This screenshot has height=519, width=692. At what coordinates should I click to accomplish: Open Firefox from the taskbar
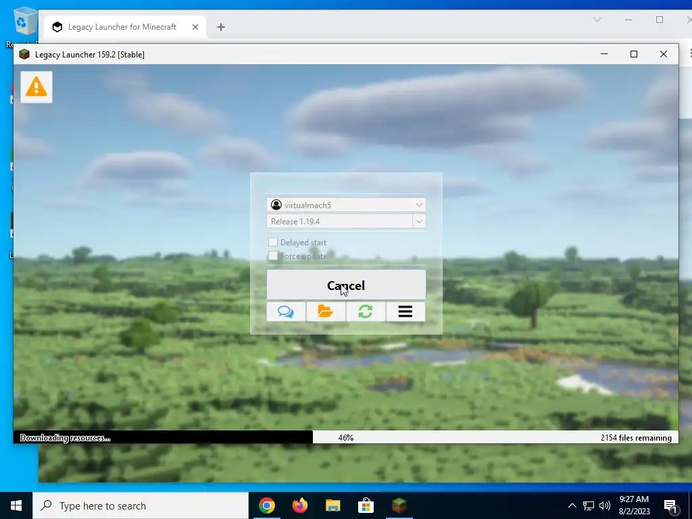point(299,505)
